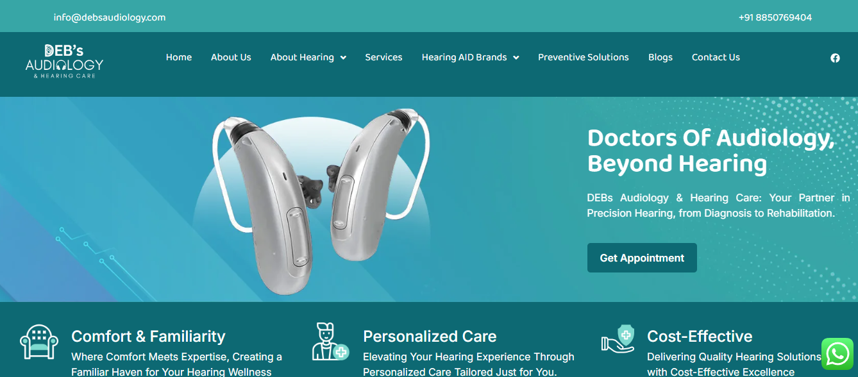
Task: Go to the Home menu item
Action: [x=179, y=57]
